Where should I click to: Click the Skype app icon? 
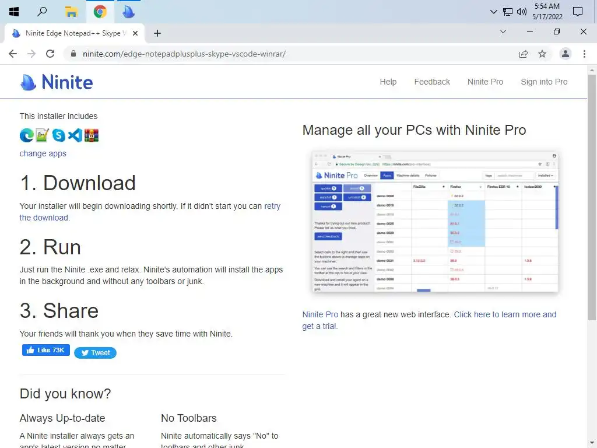pos(59,135)
